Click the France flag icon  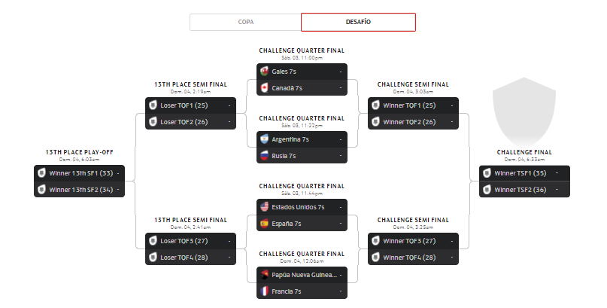coord(264,291)
